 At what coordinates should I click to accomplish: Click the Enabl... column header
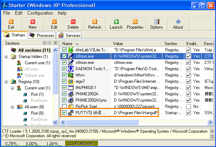pos(193,44)
